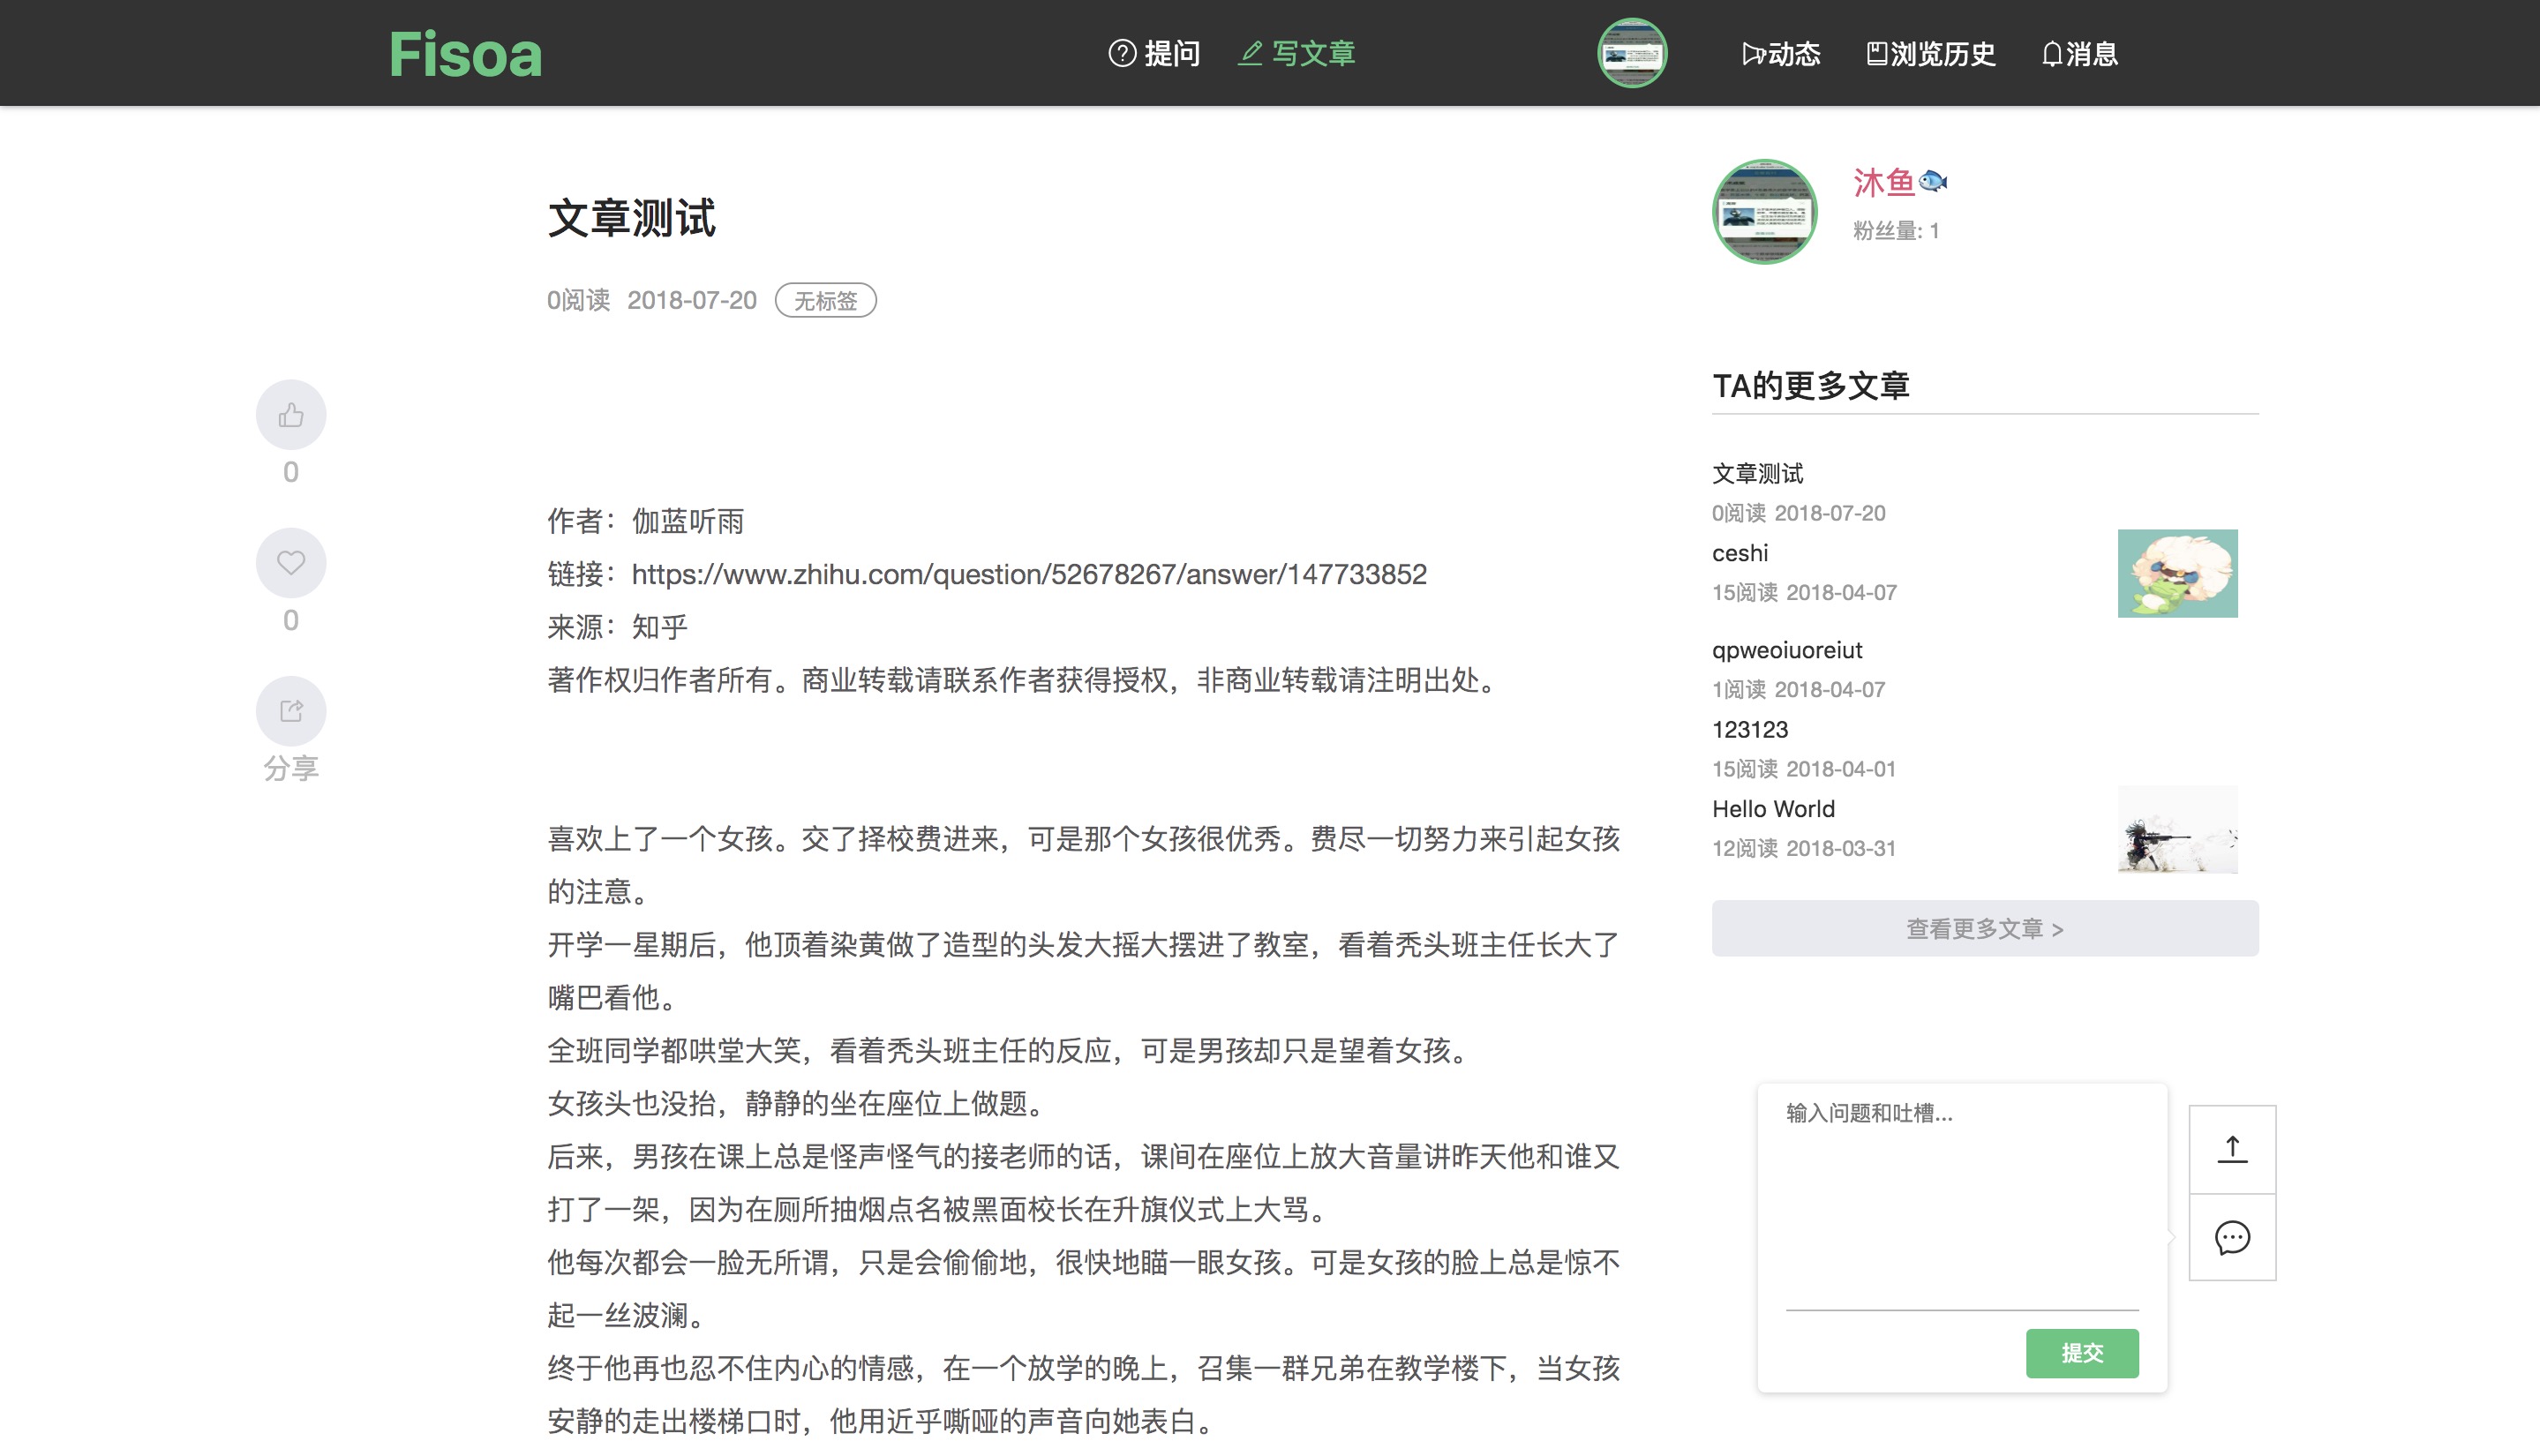Screen dimensions: 2540x1456
Task: Click the scroll-to-top arrow icon
Action: (2232, 1149)
